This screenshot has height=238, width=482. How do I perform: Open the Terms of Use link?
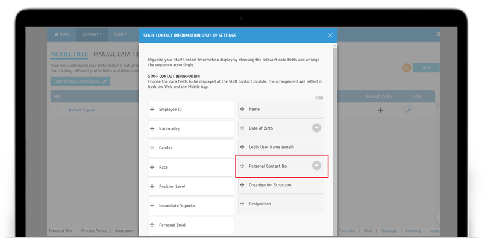click(61, 231)
